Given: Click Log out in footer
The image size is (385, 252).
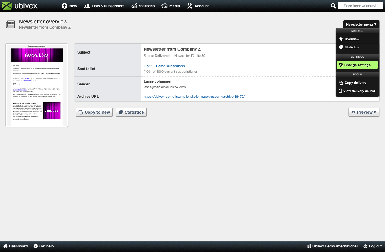Looking at the screenshot, I should click(373, 246).
